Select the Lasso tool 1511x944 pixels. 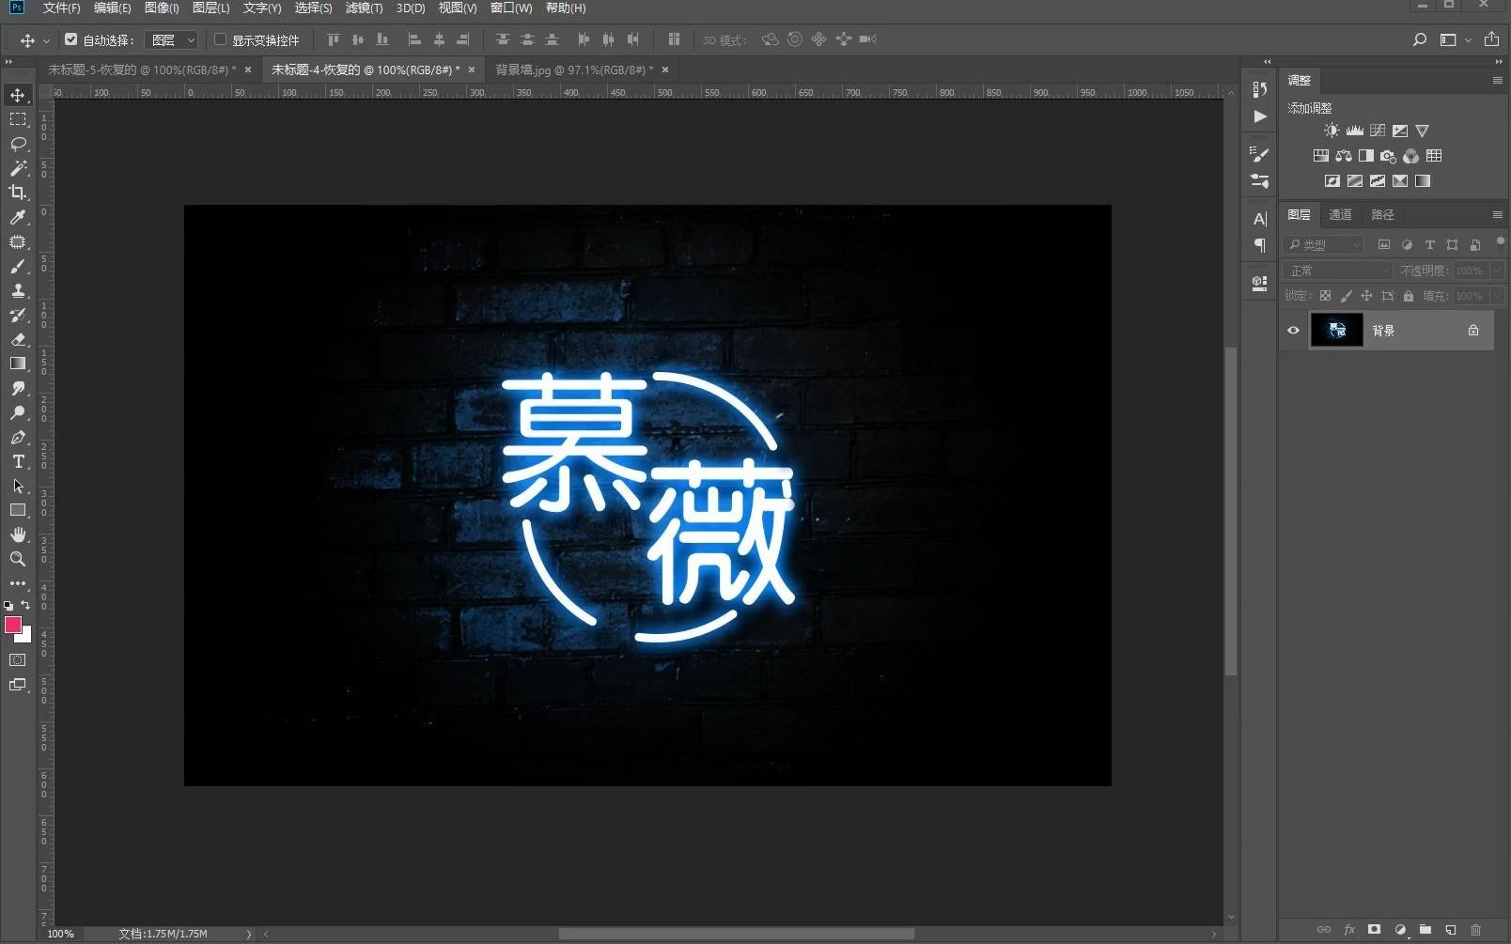(18, 144)
